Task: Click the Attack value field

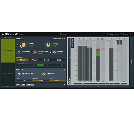Action: [24, 81]
